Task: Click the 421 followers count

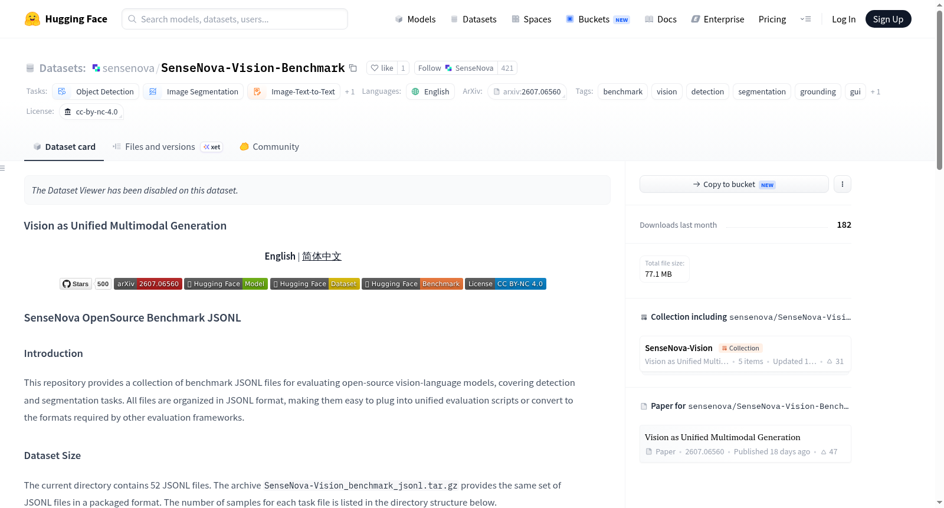Action: (x=507, y=68)
